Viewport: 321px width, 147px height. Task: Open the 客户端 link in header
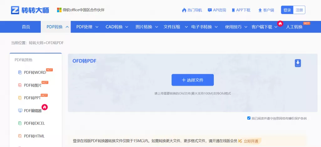(x=269, y=10)
